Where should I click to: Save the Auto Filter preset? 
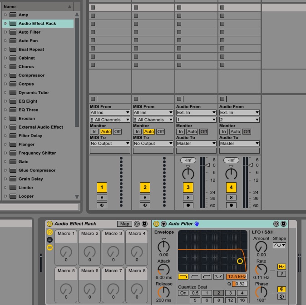coord(283,224)
